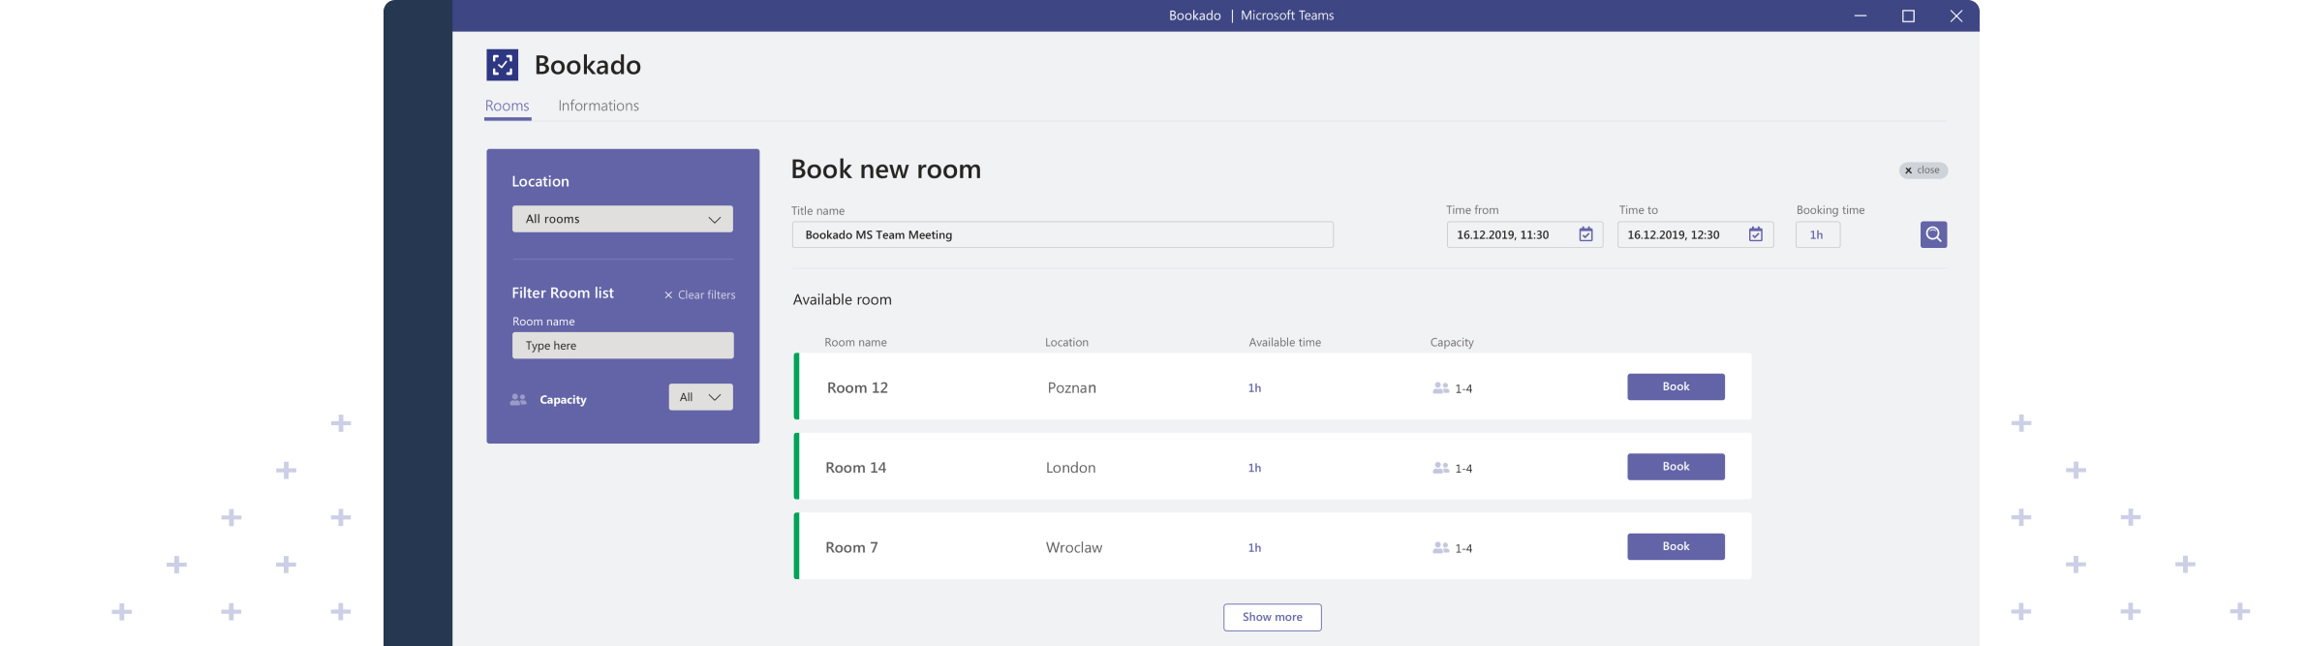The width and height of the screenshot is (2308, 646).
Task: Open the Time from calendar picker icon
Action: click(1585, 234)
